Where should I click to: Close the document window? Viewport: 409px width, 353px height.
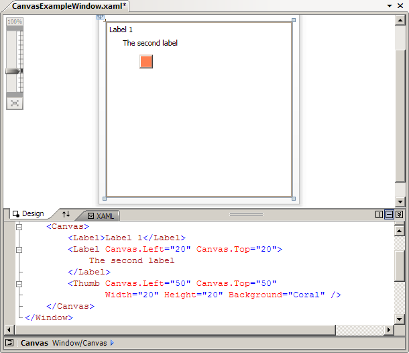coord(400,6)
